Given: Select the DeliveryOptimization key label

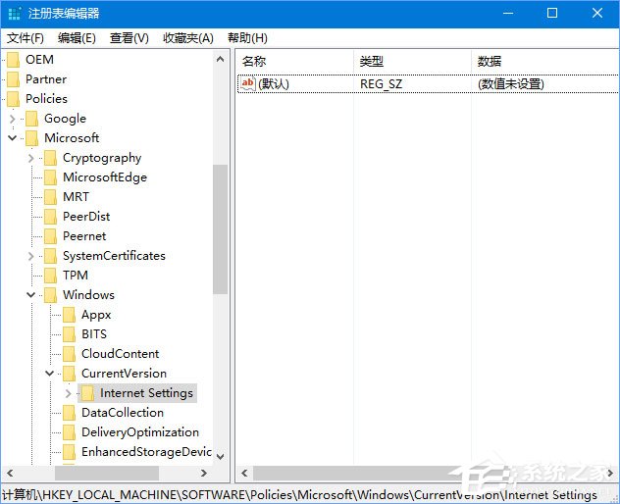Looking at the screenshot, I should click(x=140, y=432).
